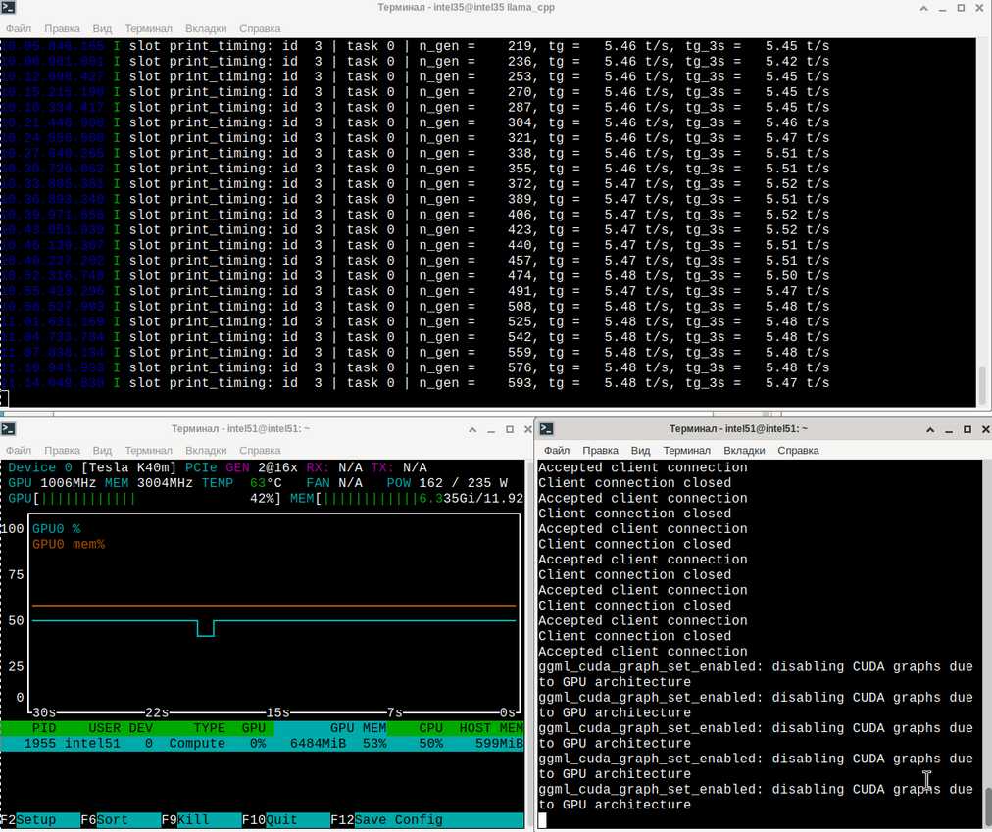Viewport: 992px width, 832px height.
Task: Click the scrollbar thumb in llama_cpp terminal
Action: 982,385
